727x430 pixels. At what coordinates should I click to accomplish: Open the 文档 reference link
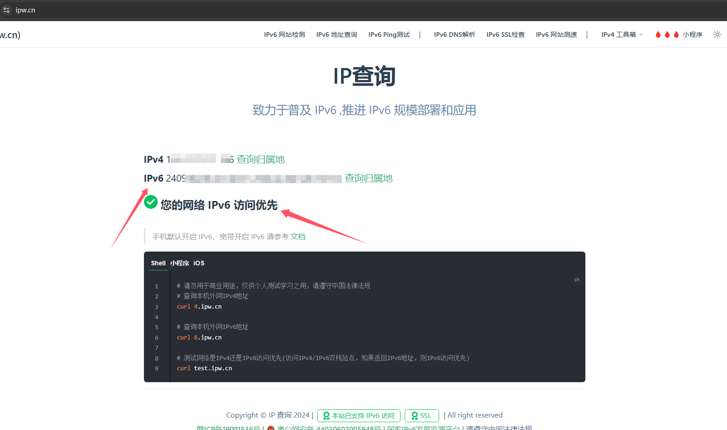pos(298,236)
